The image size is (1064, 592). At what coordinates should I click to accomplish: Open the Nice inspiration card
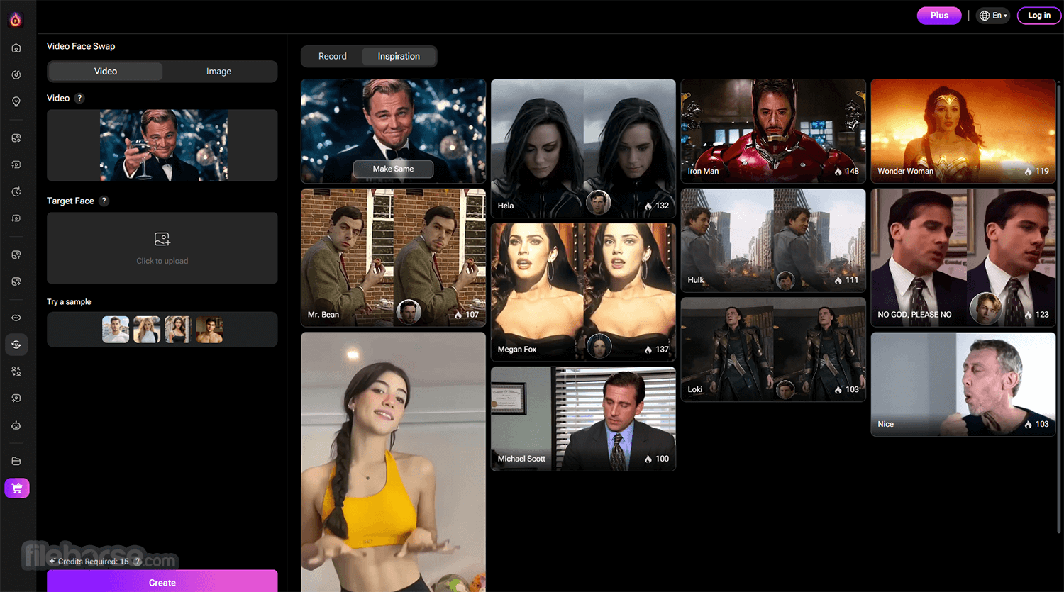coord(963,384)
